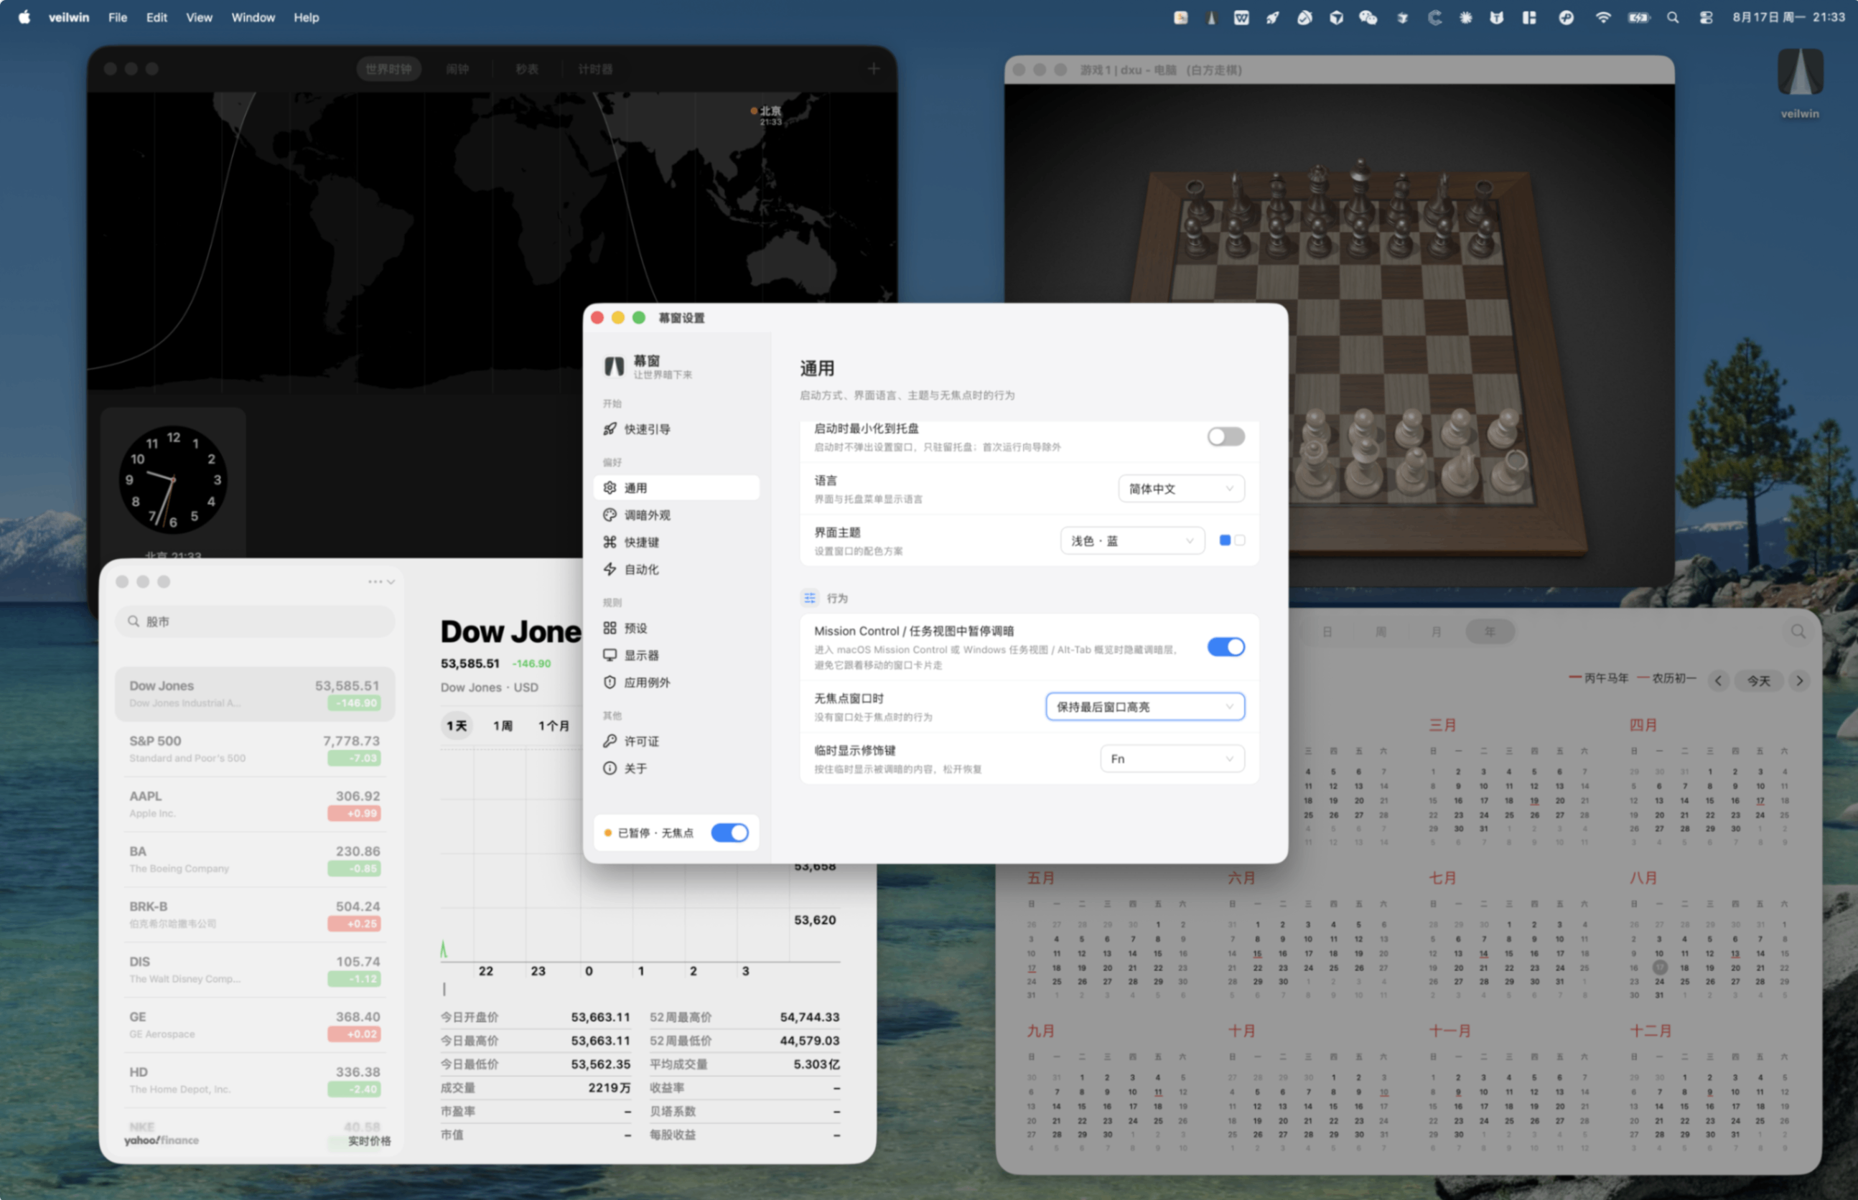Click the 股市 search field in Stocks
1858x1200 pixels.
[255, 621]
